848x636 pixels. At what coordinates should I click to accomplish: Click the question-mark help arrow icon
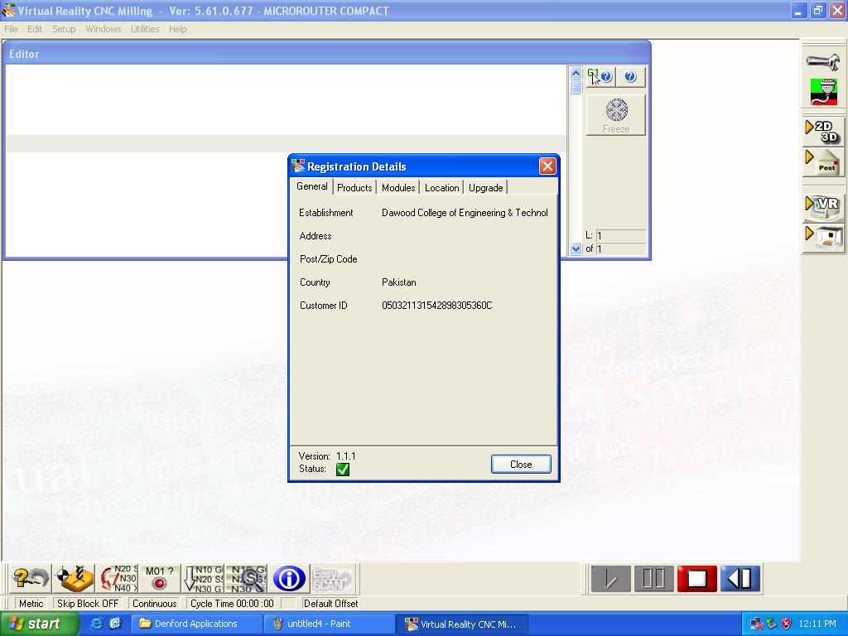pyautogui.click(x=31, y=579)
